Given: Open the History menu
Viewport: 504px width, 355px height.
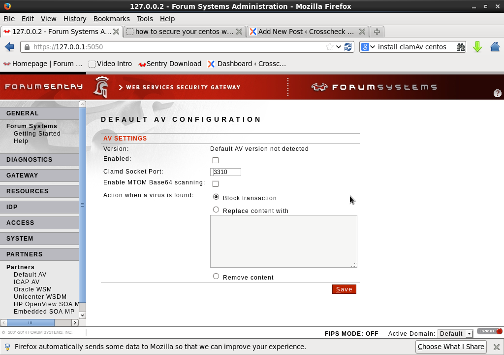Looking at the screenshot, I should point(75,19).
